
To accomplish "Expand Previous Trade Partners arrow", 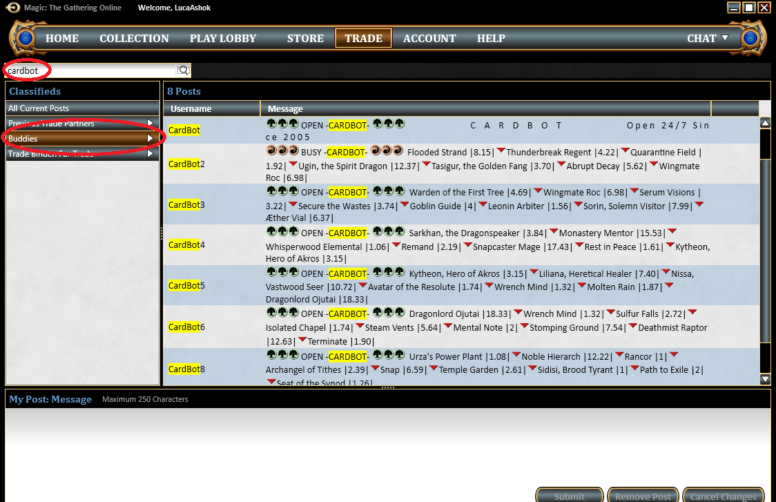I will (150, 123).
